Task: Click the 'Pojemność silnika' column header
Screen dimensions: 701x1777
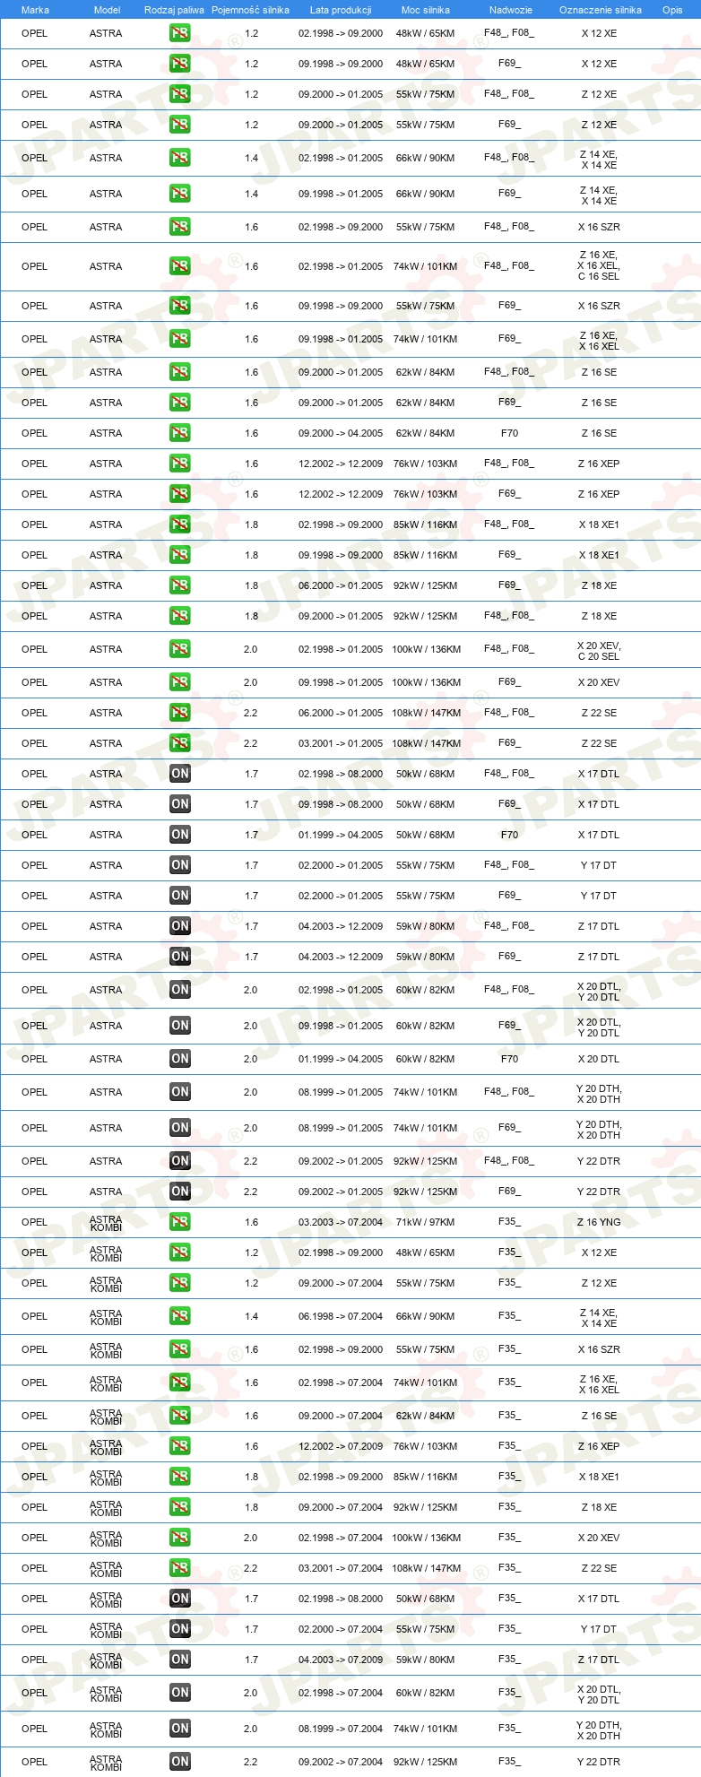Action: point(250,10)
